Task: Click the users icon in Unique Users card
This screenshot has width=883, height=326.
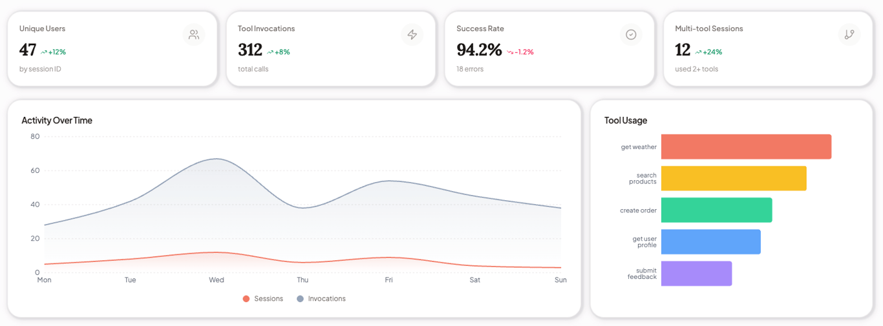Action: point(194,35)
